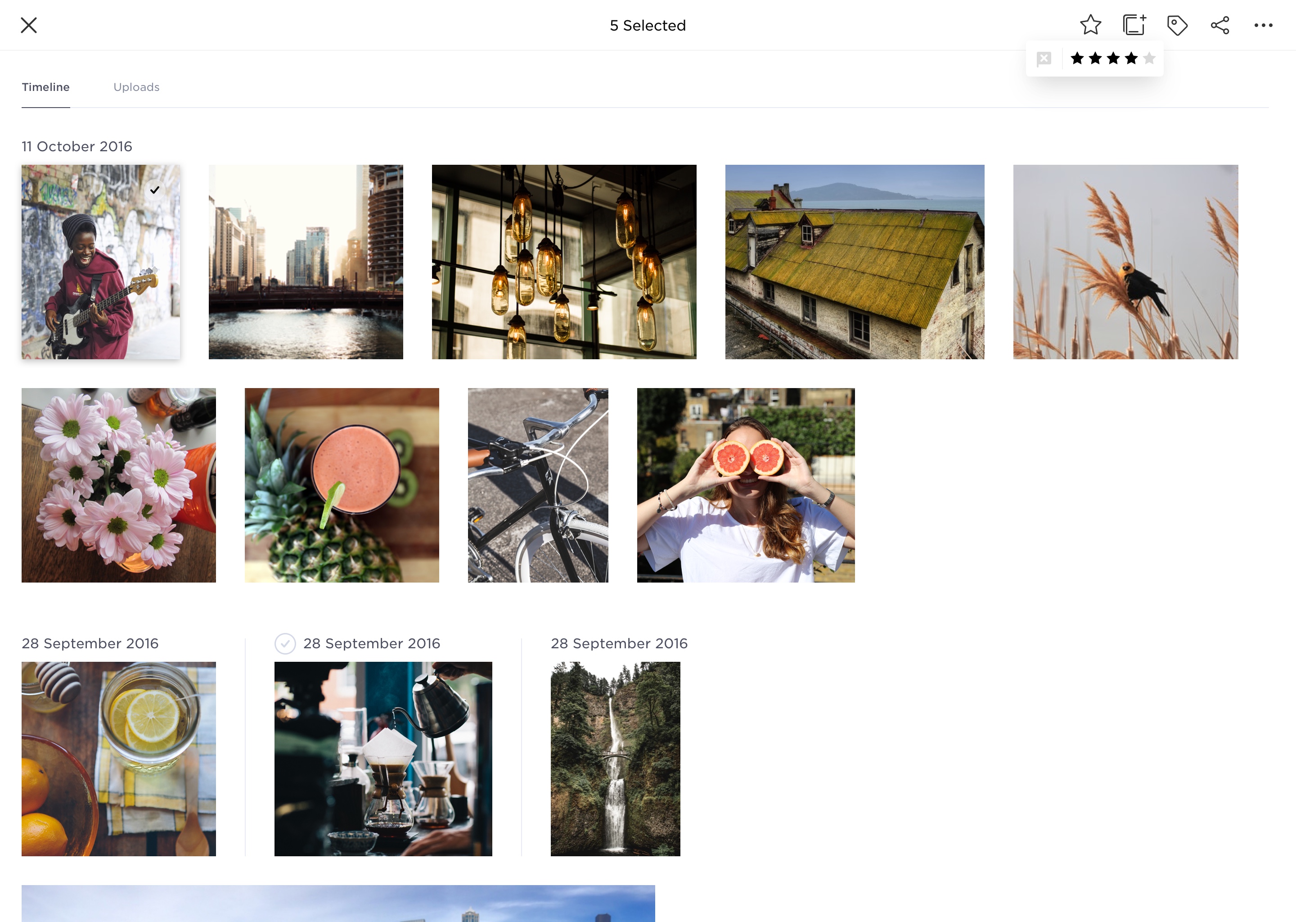Select the partially visible skyline panorama photo
The width and height of the screenshot is (1296, 922).
tap(338, 903)
